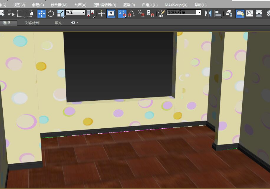270x189 pixels.
Task: Open the 修改器(M) menu
Action: (x=59, y=5)
